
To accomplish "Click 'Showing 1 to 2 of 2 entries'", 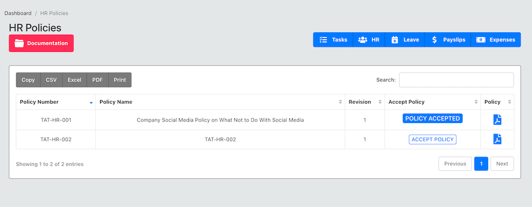I will click(x=50, y=164).
